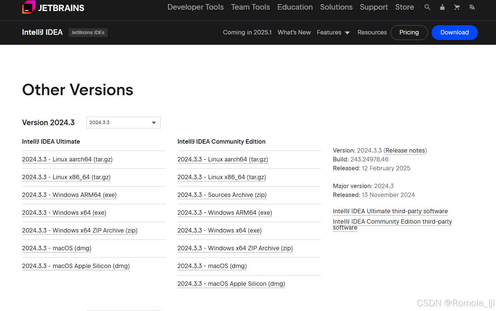Download Ultimate 2024.3.3 Windows ARM64 exe

point(69,195)
